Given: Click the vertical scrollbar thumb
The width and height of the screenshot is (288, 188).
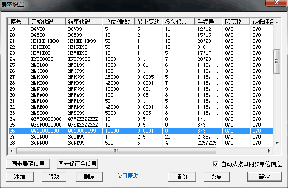Looking at the screenshot, I should [x=277, y=61].
